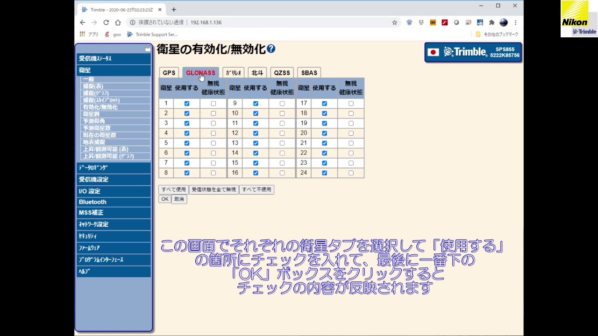Uncheck 使用する for satellite 17
598x336 pixels.
tap(324, 104)
